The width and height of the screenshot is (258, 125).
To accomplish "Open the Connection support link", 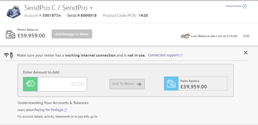I will [x=163, y=55].
